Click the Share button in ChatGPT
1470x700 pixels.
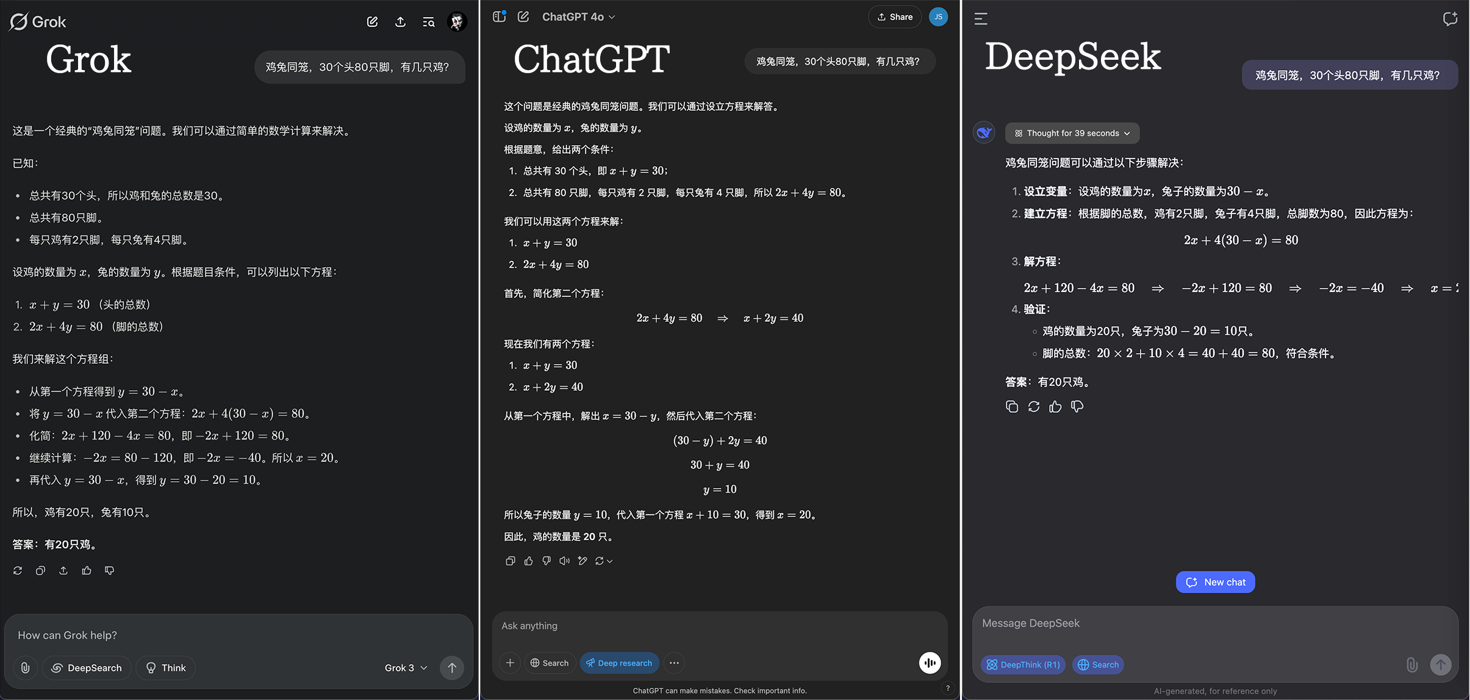point(895,16)
